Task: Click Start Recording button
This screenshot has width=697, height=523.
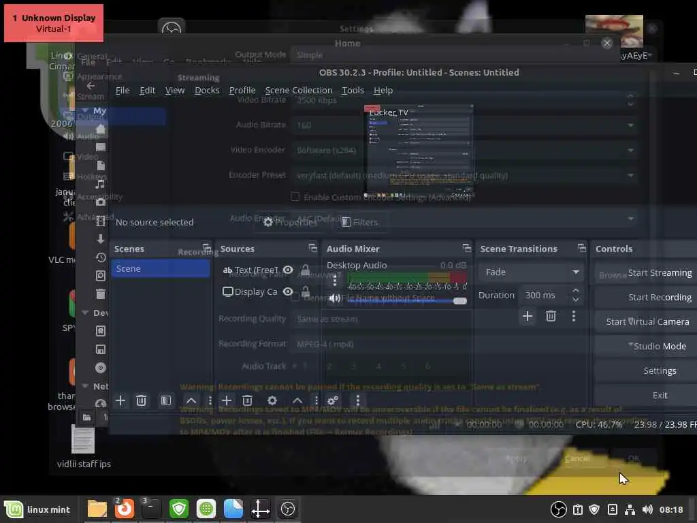Action: click(x=660, y=297)
